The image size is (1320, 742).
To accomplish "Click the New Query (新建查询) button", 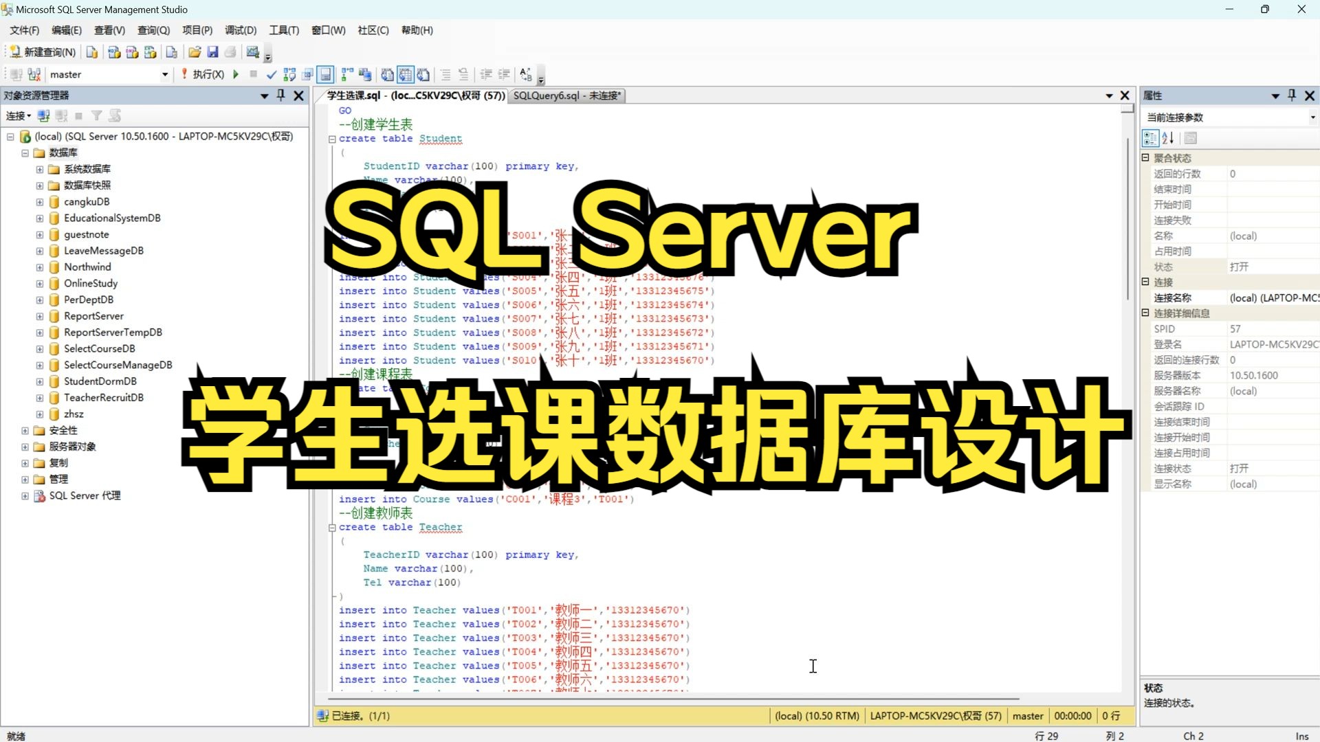I will coord(43,52).
